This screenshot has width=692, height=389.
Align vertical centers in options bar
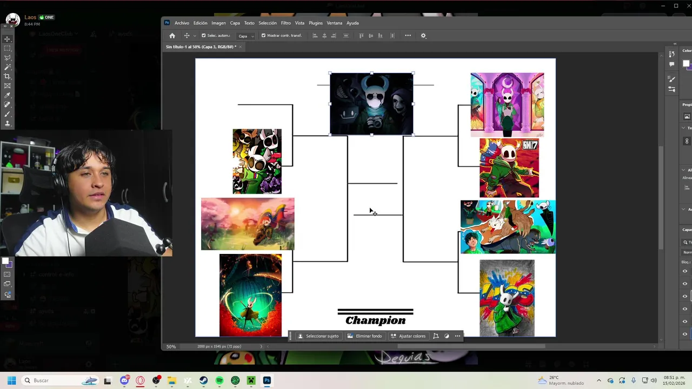(371, 36)
